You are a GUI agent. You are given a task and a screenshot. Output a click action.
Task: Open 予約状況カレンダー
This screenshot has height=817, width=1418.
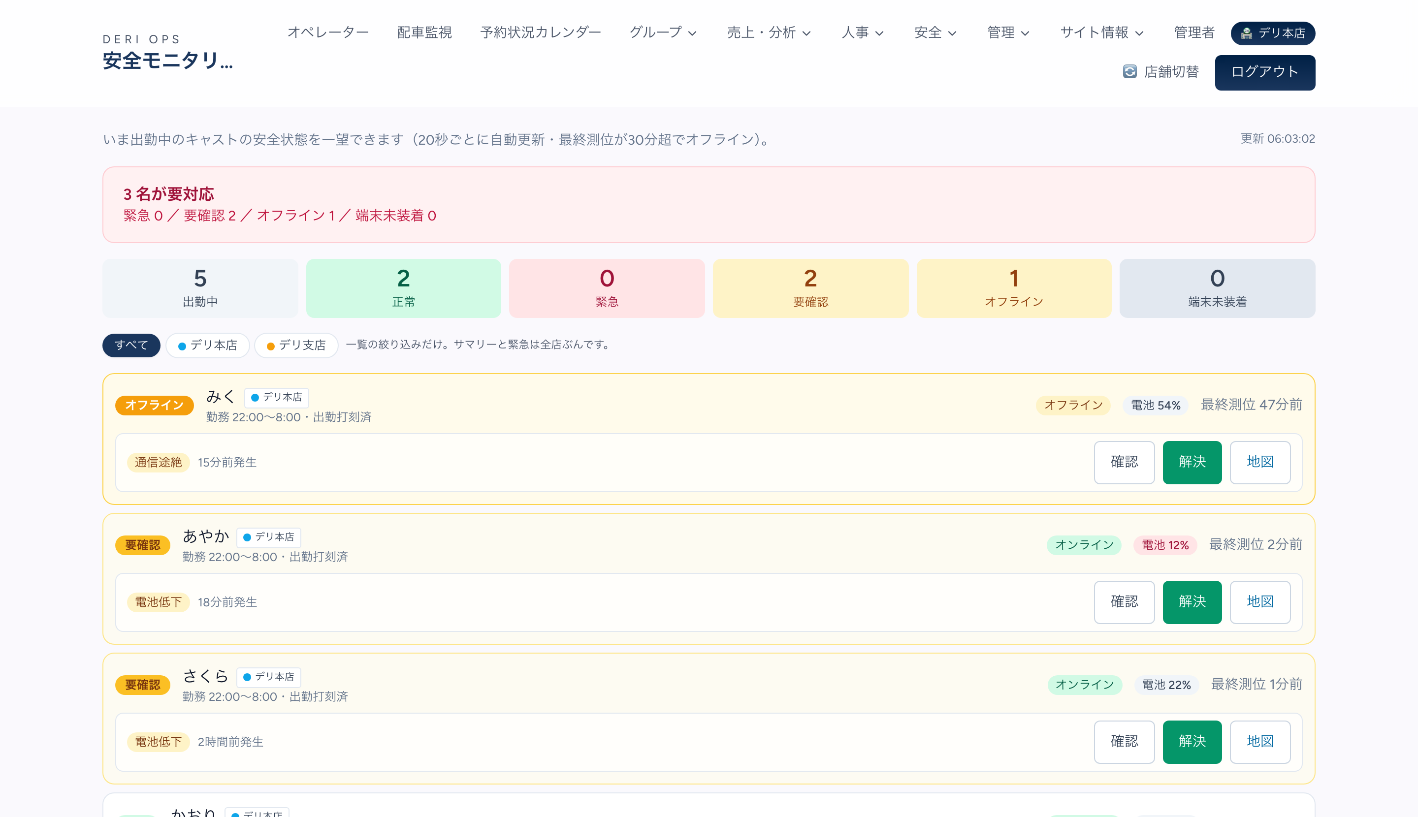(541, 32)
